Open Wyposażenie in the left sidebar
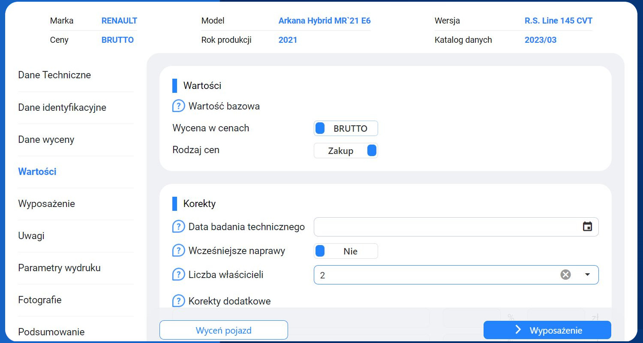643x343 pixels. coord(47,204)
